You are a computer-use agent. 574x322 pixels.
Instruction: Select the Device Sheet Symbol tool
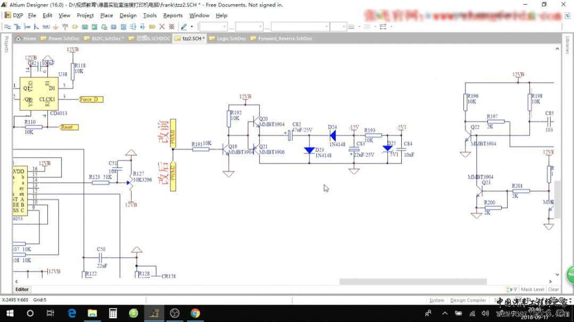[x=104, y=27]
